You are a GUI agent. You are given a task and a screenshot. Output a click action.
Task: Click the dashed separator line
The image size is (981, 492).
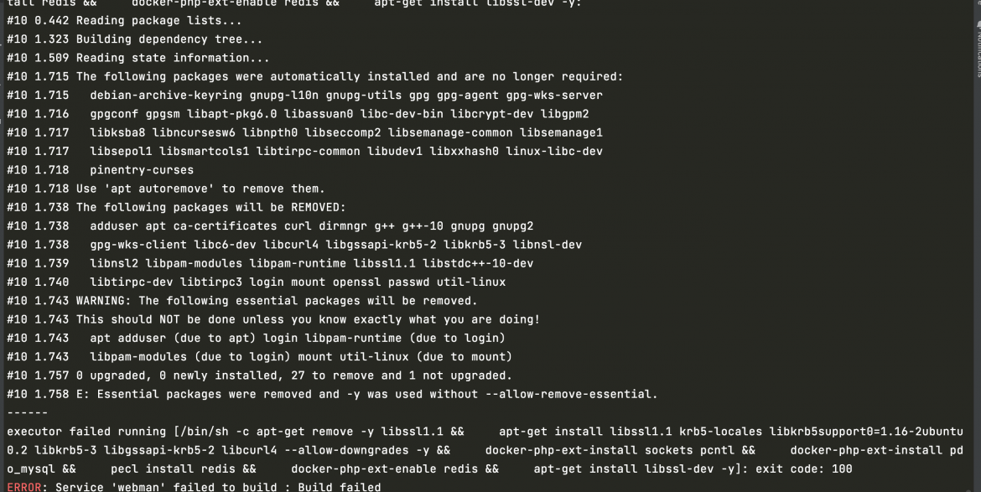[x=28, y=412]
